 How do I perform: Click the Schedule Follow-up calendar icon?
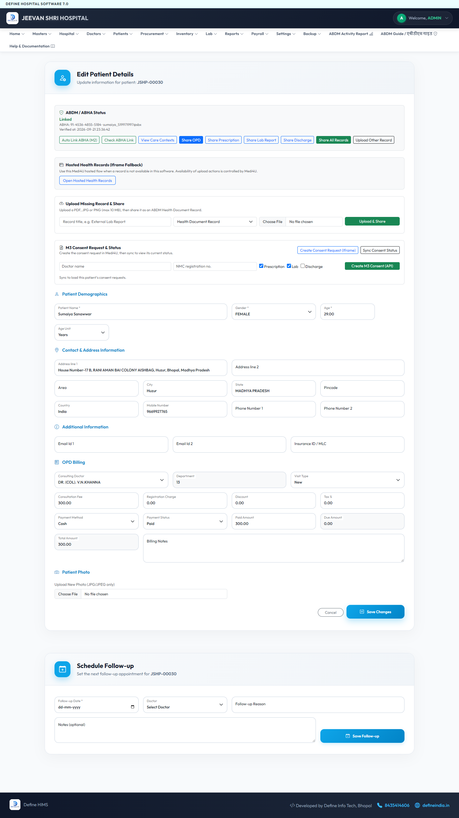pos(62,669)
